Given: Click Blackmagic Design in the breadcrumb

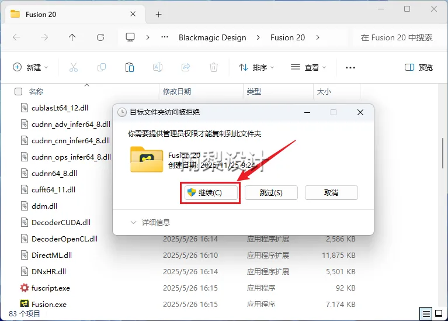Looking at the screenshot, I should tap(212, 37).
